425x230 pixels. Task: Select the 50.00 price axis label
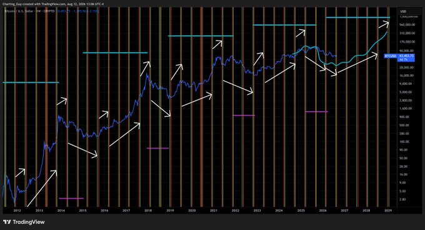click(x=404, y=158)
